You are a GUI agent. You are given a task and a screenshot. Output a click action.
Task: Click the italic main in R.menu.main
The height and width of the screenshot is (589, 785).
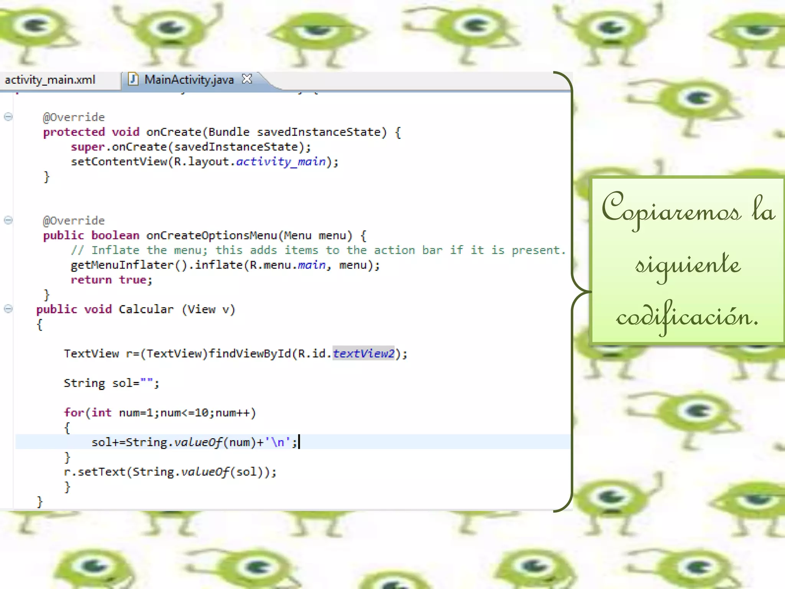point(312,265)
